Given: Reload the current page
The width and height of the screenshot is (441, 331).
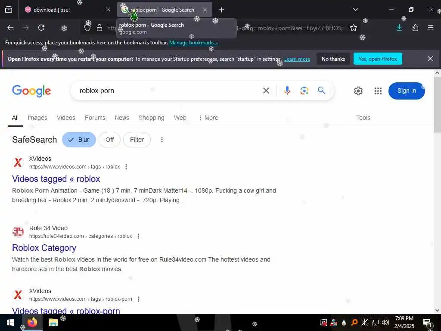Looking at the screenshot, I should coord(41,28).
